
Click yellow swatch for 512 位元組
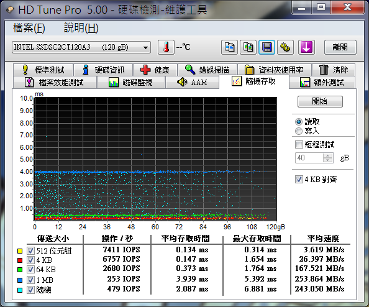click(x=20, y=251)
